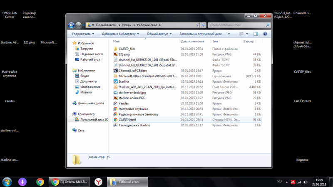Select Сеть in the navigation pane
Screen dimensions: 333x187
81,130
